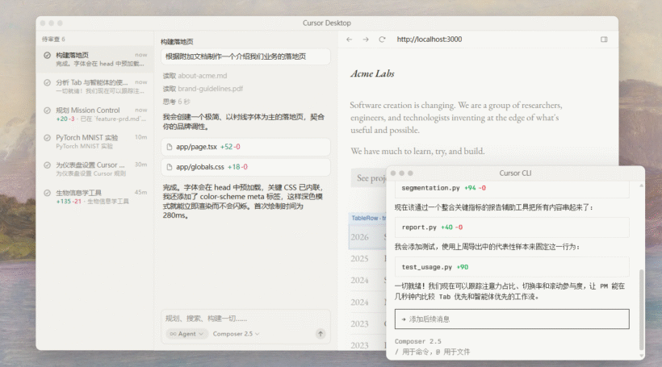Image resolution: width=662 pixels, height=367 pixels.
Task: Close the Cursor CLI window
Action: coord(393,173)
